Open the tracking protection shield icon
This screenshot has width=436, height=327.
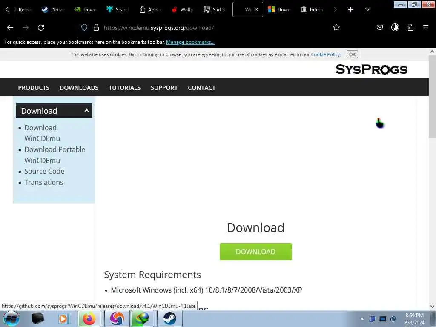coord(84,28)
